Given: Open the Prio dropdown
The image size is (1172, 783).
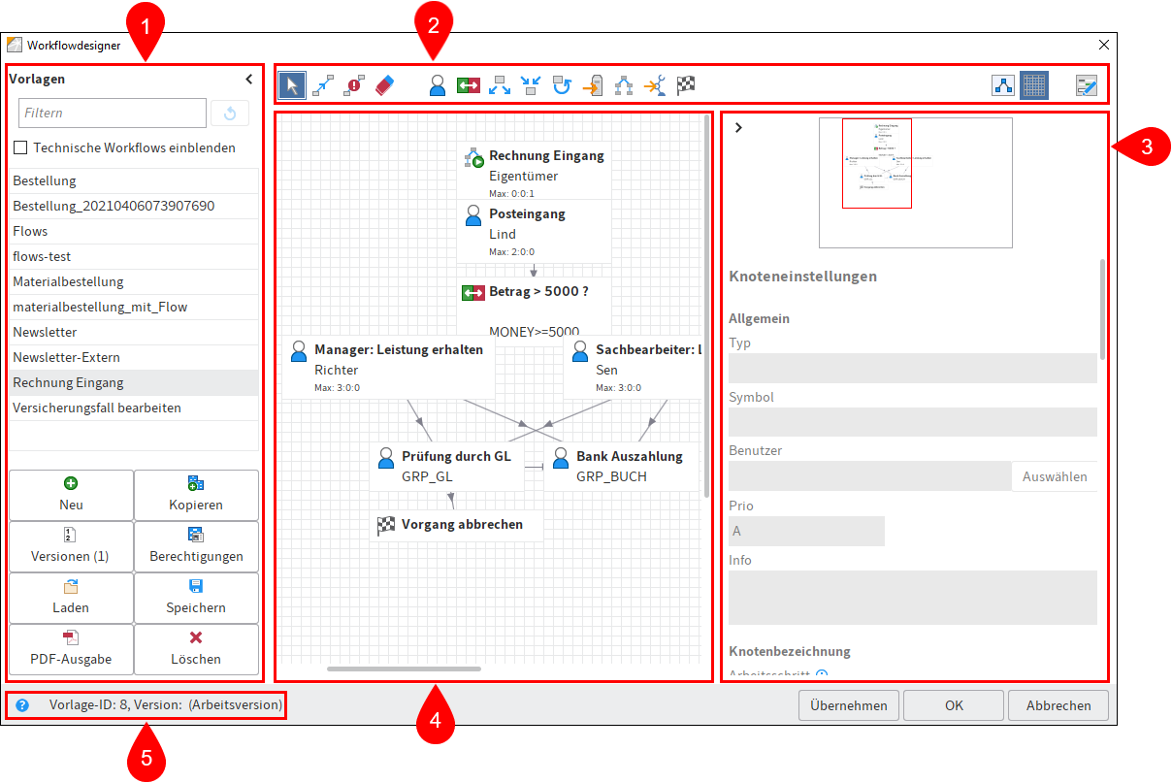Looking at the screenshot, I should (806, 531).
